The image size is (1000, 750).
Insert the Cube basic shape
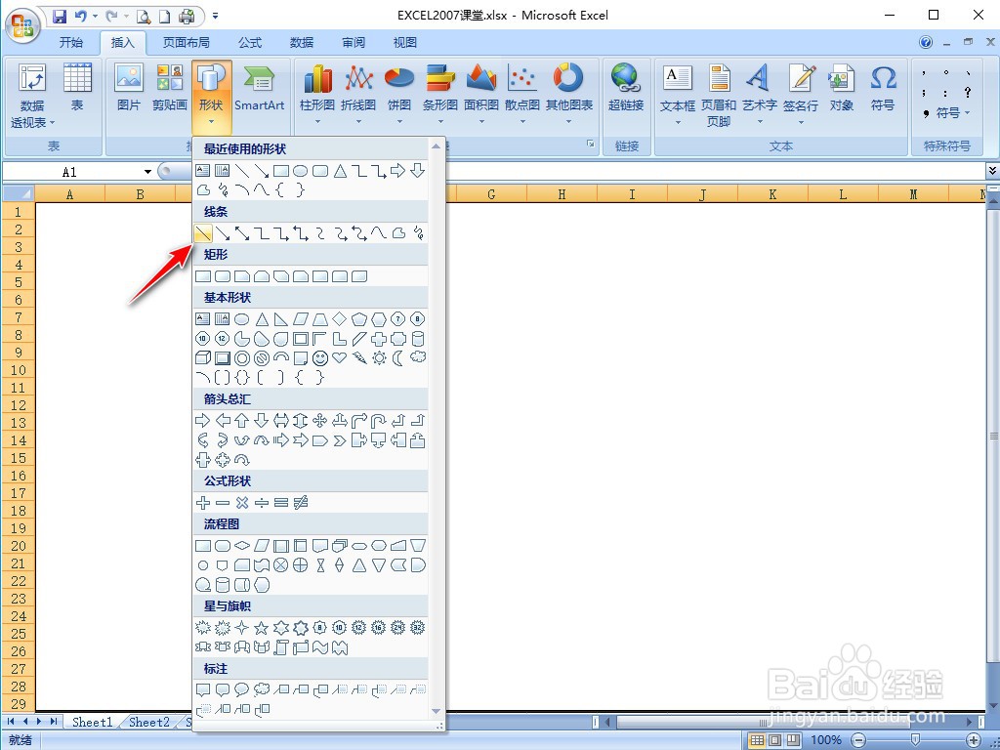click(x=203, y=358)
